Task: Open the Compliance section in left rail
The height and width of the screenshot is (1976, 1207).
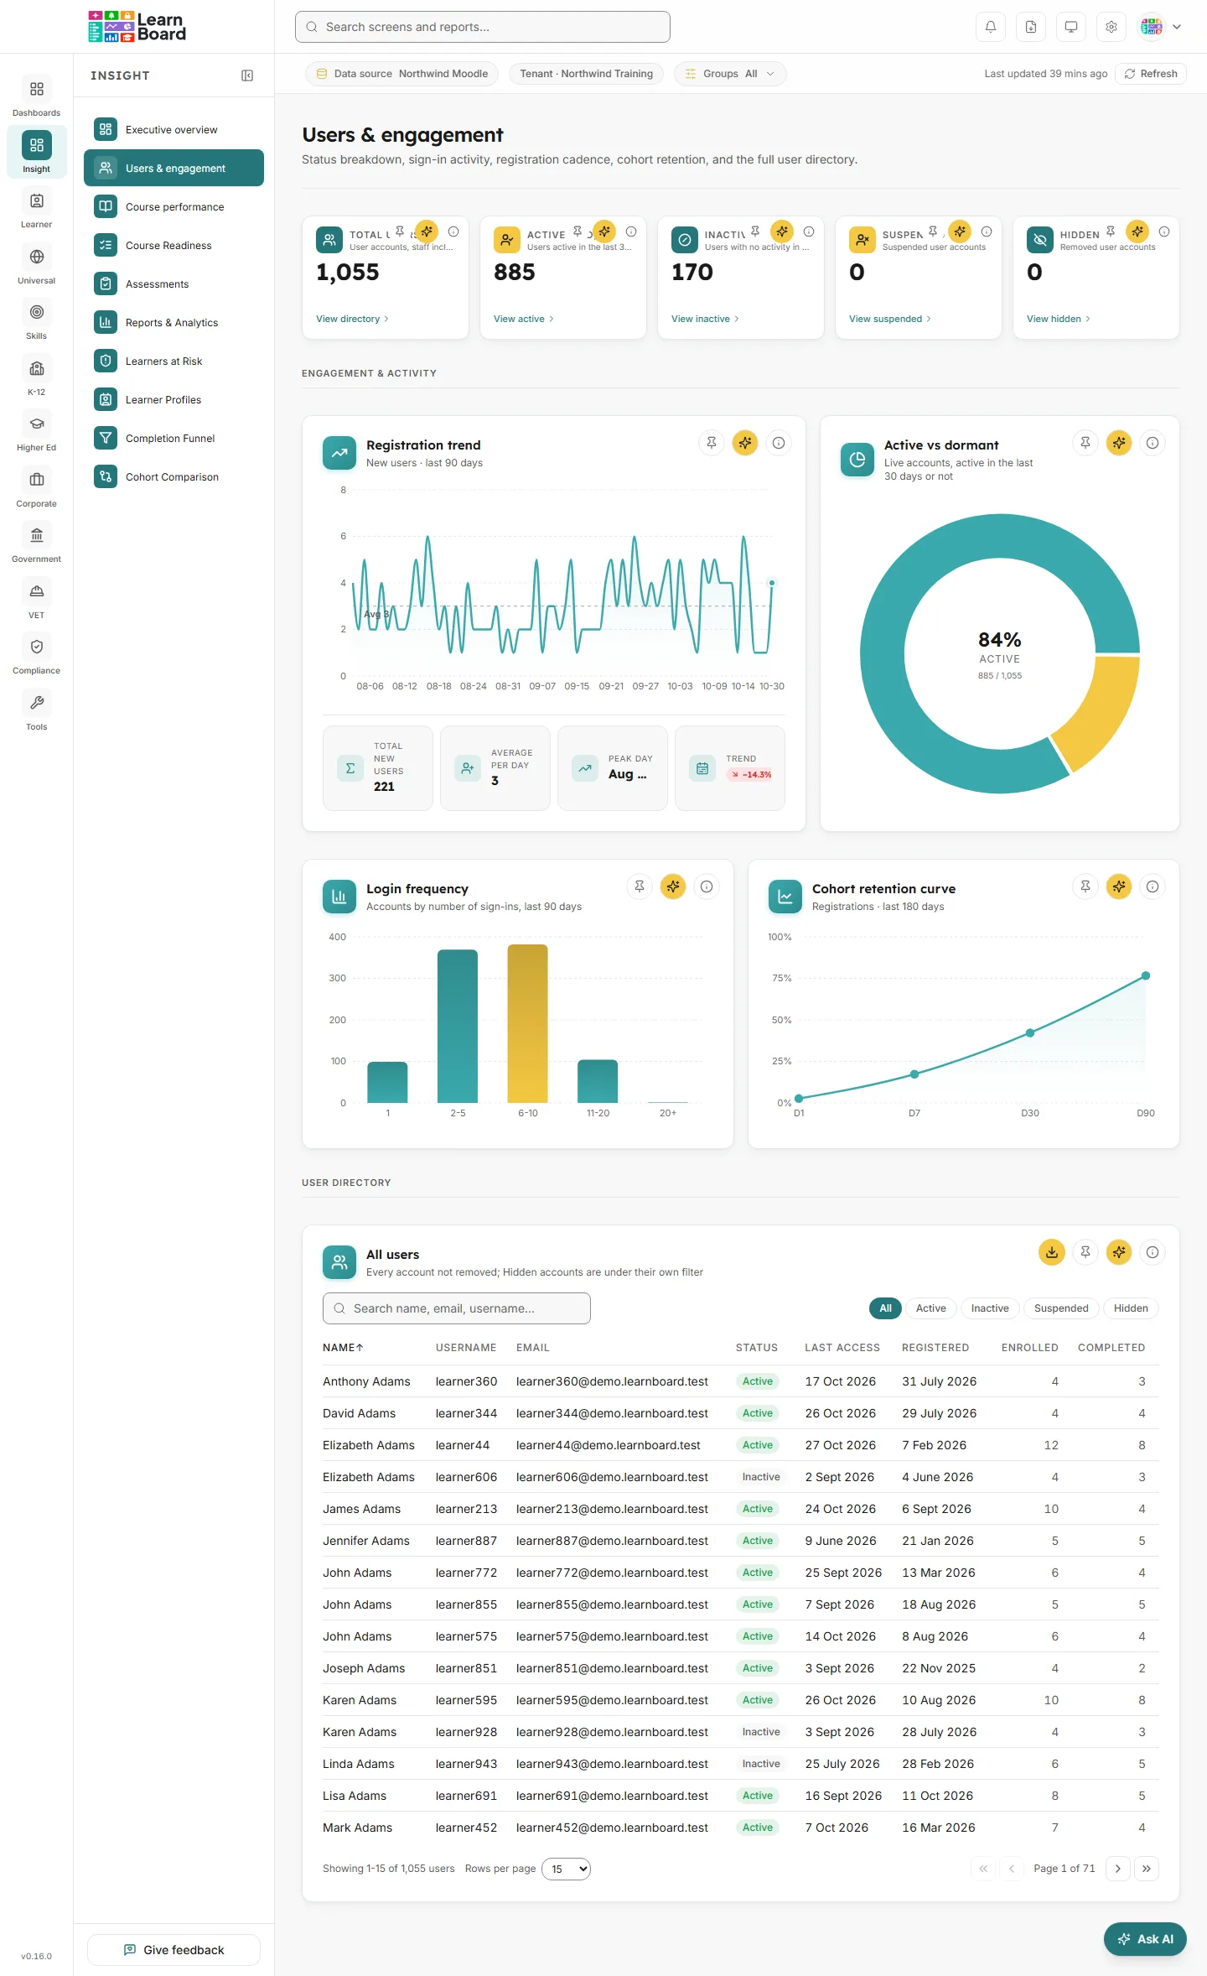Action: pyautogui.click(x=37, y=655)
